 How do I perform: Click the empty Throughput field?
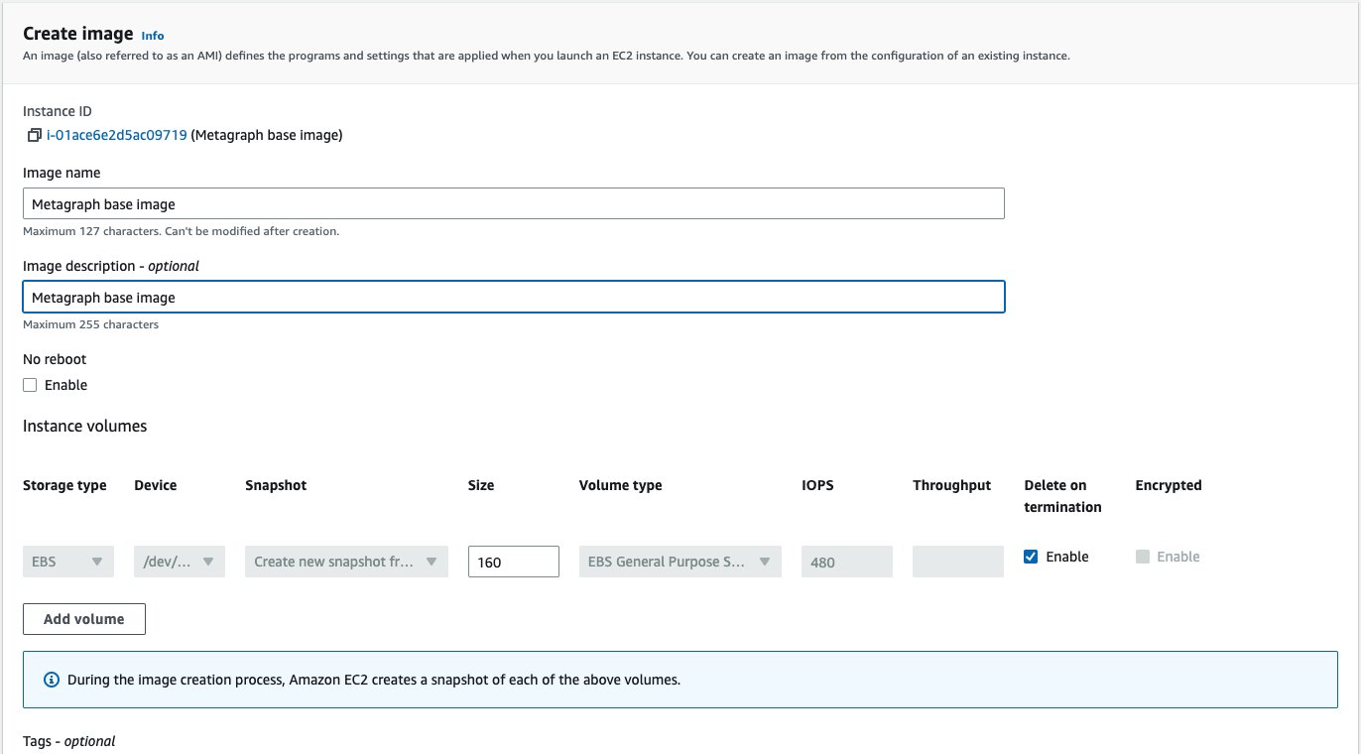(957, 562)
